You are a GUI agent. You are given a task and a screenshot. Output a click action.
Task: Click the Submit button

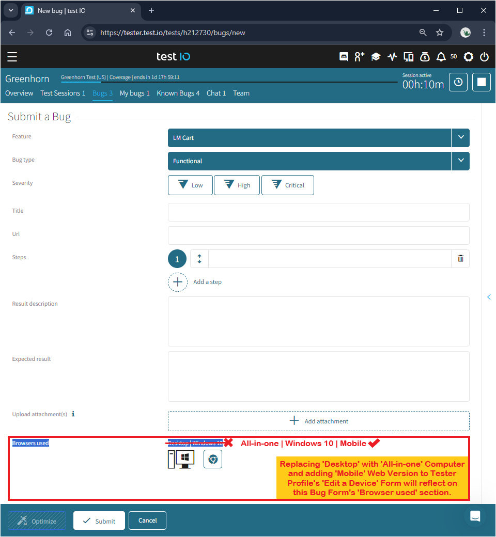tap(99, 520)
